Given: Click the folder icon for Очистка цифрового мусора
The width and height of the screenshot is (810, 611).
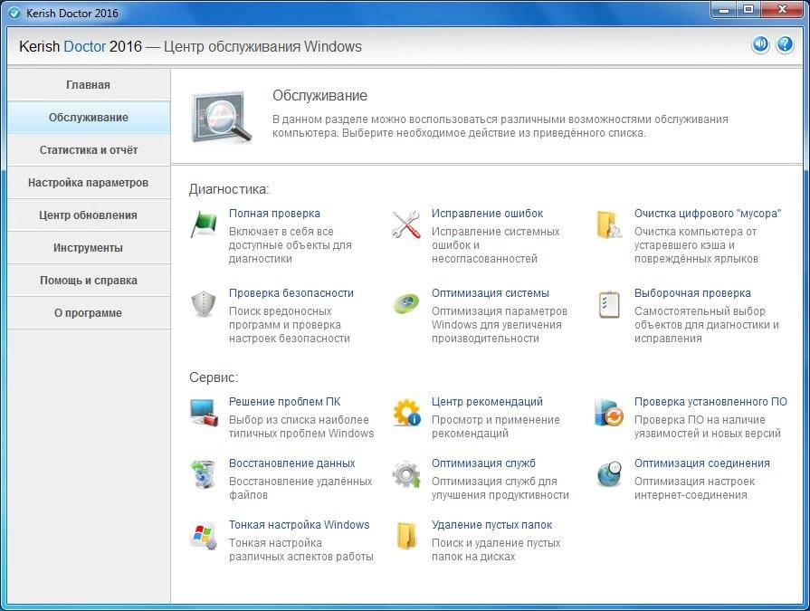Looking at the screenshot, I should point(608,224).
